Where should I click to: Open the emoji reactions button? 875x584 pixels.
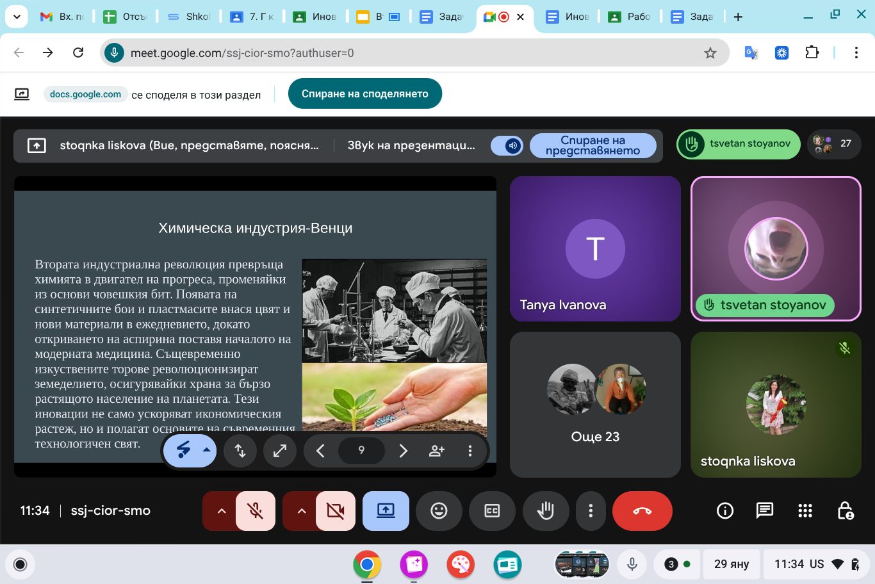pyautogui.click(x=439, y=510)
